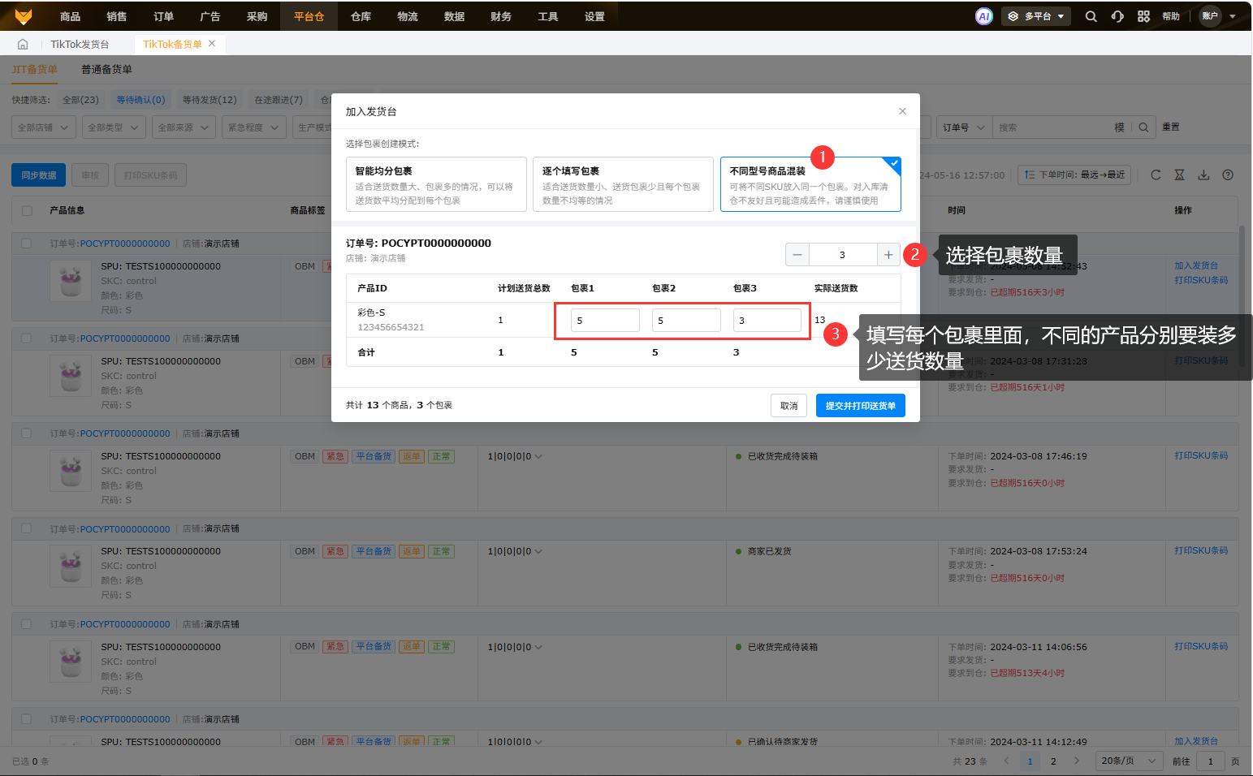The width and height of the screenshot is (1253, 776).
Task: Click the minus icon to reduce packages
Action: 797,255
